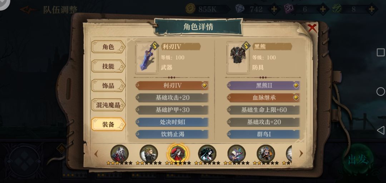The image size is (386, 183).
Task: Pick the dark-haired pale woman portrait
Action: tap(207, 153)
